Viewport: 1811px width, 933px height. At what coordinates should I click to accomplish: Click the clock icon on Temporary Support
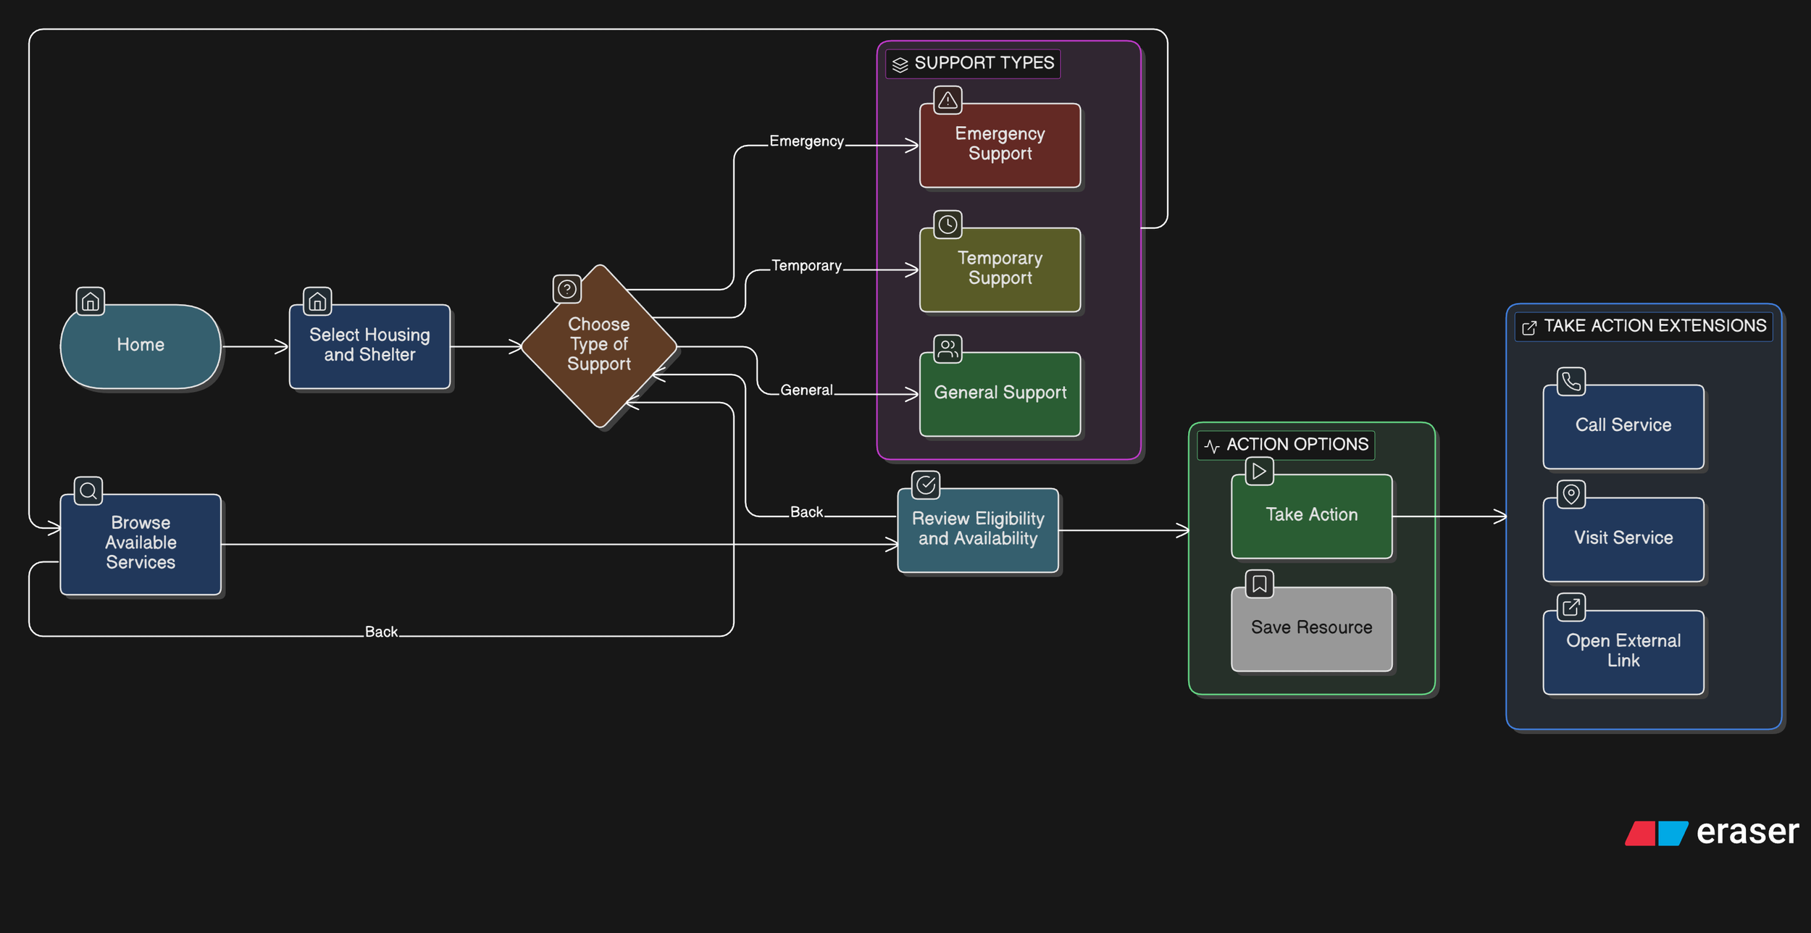tap(948, 225)
